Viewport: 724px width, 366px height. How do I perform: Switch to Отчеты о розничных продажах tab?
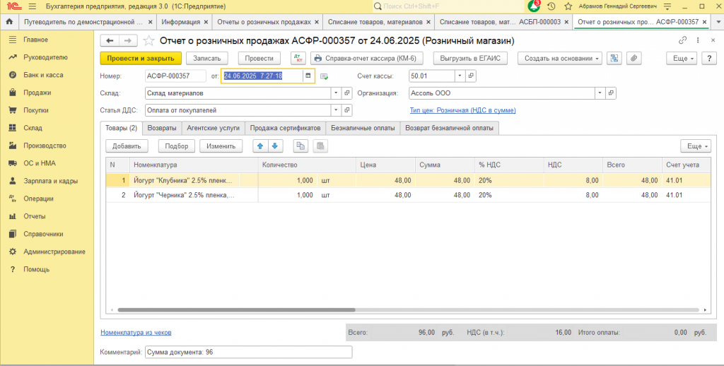click(264, 22)
